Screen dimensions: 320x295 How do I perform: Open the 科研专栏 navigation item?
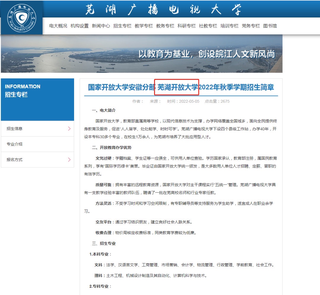[187, 26]
